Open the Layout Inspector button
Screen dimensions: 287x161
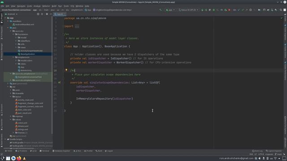[274, 151]
